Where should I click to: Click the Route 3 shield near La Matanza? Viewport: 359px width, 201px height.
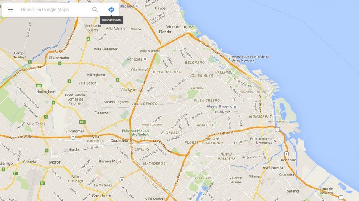(122, 180)
